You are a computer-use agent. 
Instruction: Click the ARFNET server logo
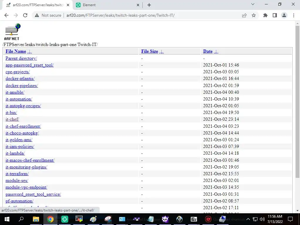12,32
